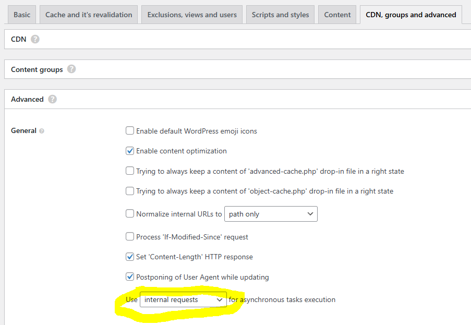
Task: Toggle 'object-cache.php' drop-in checkbox
Action: [x=130, y=191]
